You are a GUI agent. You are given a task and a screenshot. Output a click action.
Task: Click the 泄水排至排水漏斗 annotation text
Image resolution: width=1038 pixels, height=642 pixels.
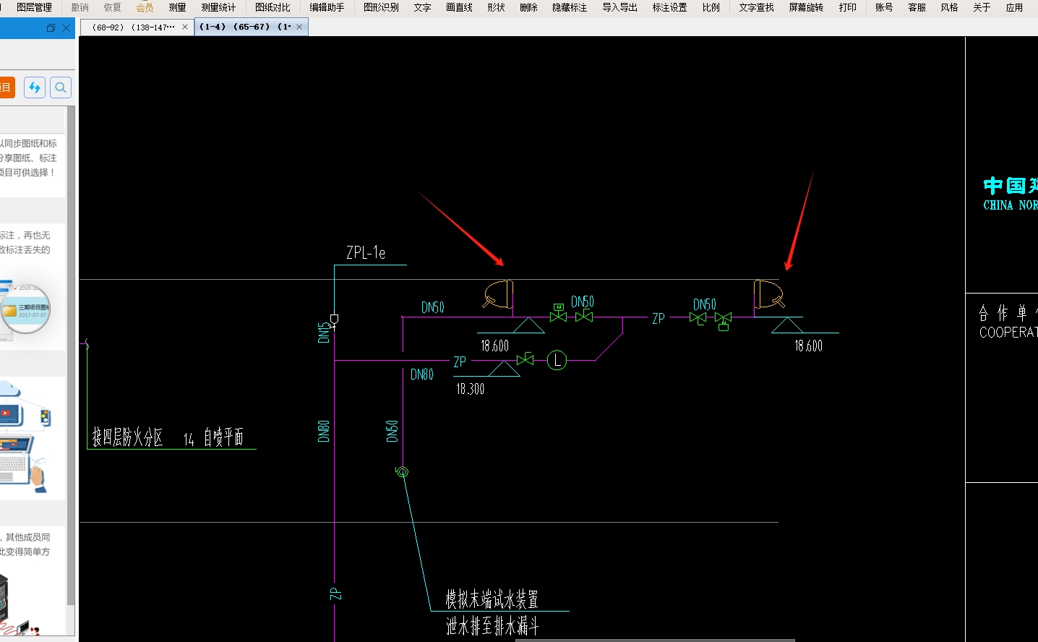492,625
